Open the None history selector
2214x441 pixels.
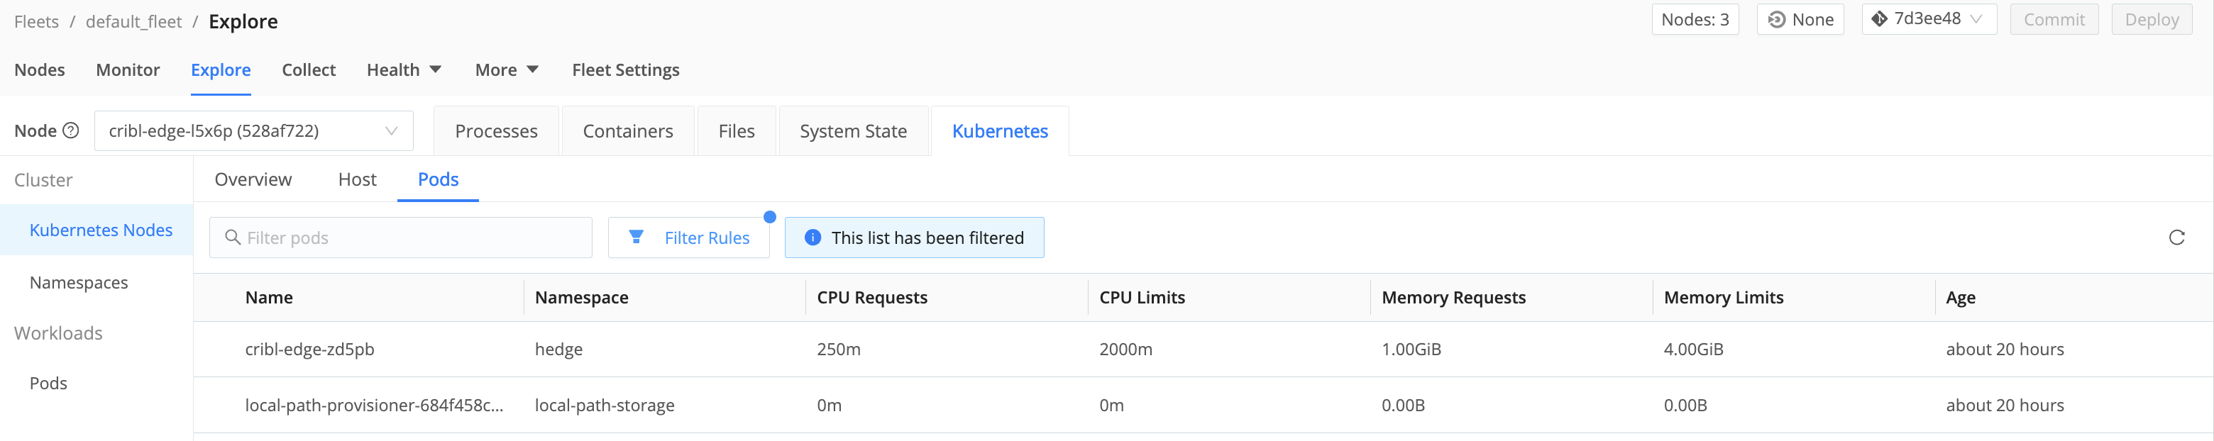coord(1800,19)
